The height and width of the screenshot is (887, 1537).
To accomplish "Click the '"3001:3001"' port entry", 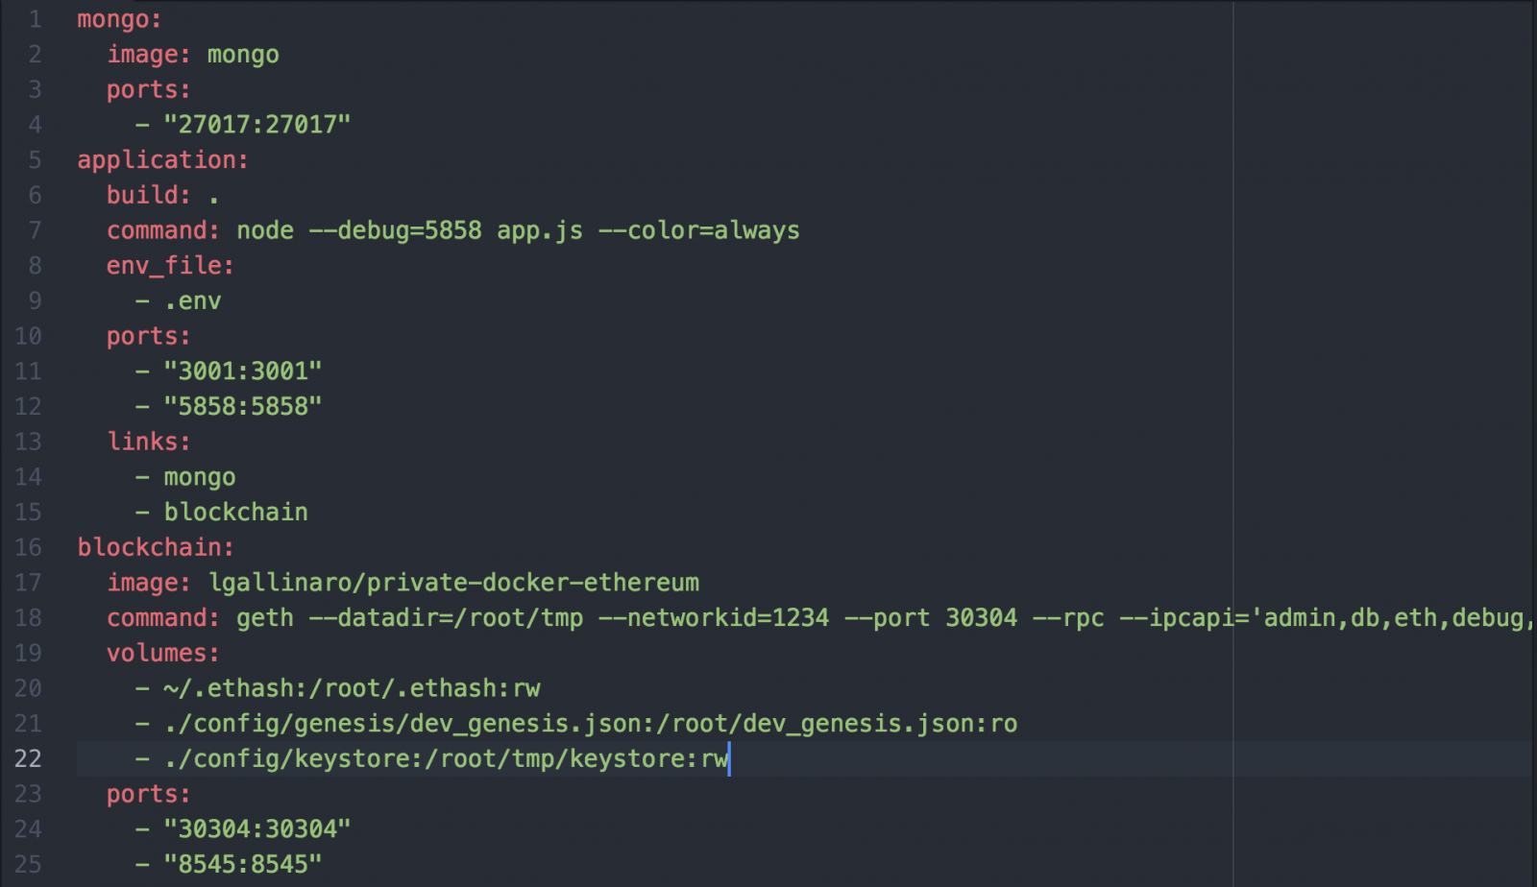I will pos(243,372).
